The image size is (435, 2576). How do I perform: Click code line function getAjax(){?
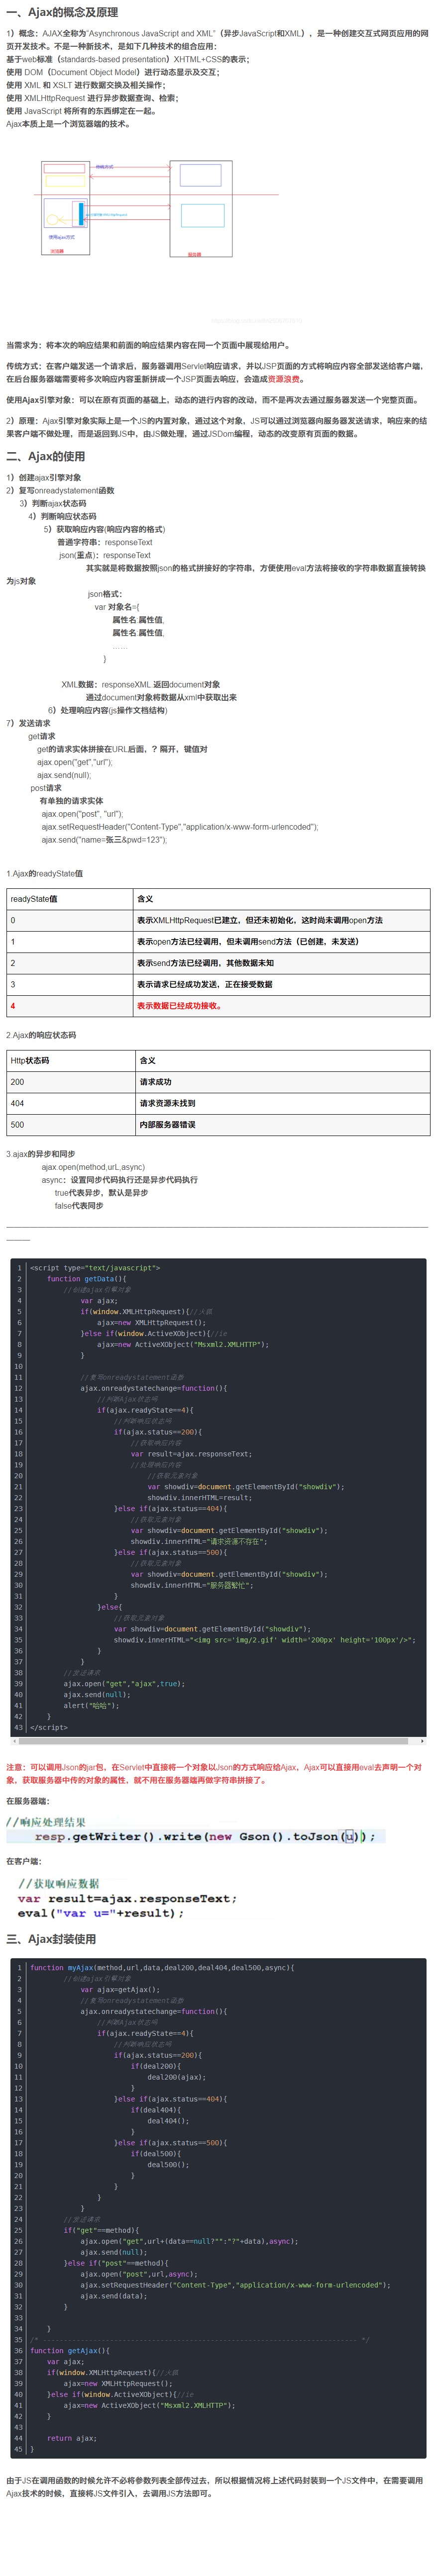click(70, 2351)
